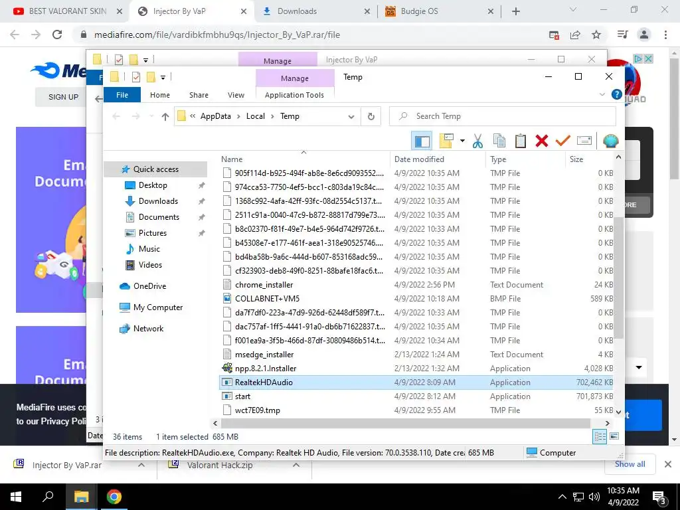Switch to the Downloads browser tab
This screenshot has height=510, width=680.
pyautogui.click(x=297, y=11)
